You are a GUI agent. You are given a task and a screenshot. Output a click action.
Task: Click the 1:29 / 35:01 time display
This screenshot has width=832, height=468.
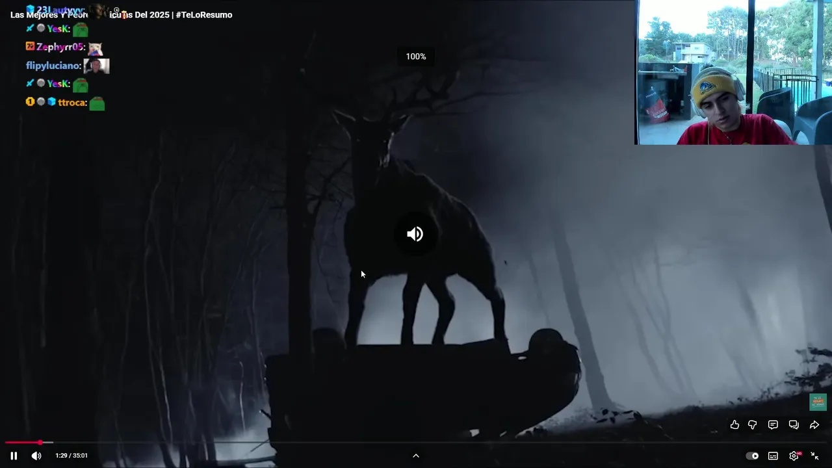coord(71,456)
